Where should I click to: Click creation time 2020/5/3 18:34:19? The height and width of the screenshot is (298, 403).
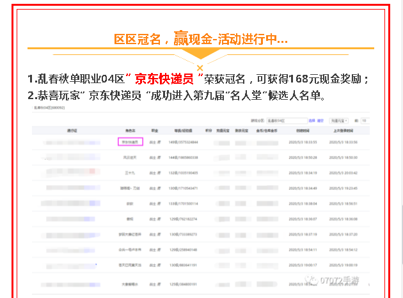coord(303,173)
